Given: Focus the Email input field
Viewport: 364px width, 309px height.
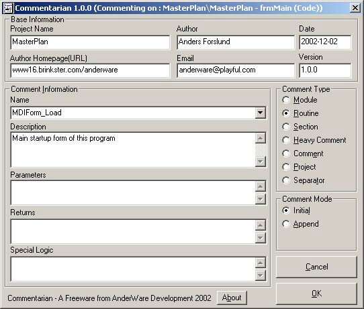Looking at the screenshot, I should (x=236, y=70).
